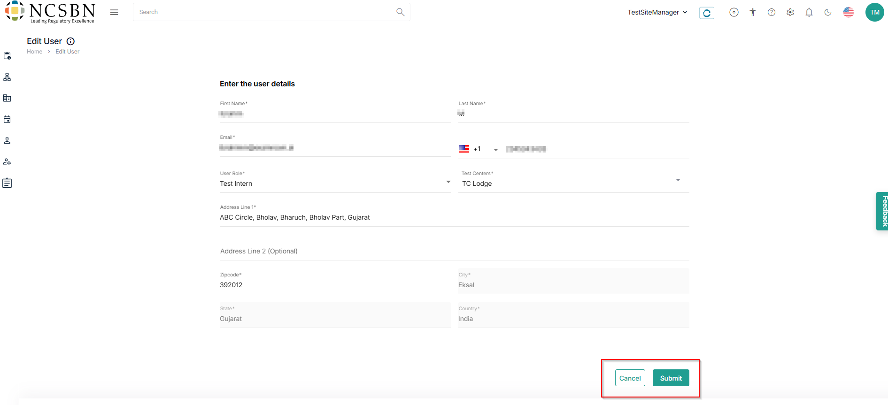
Task: Click the Address Line 2 field
Action: 454,251
